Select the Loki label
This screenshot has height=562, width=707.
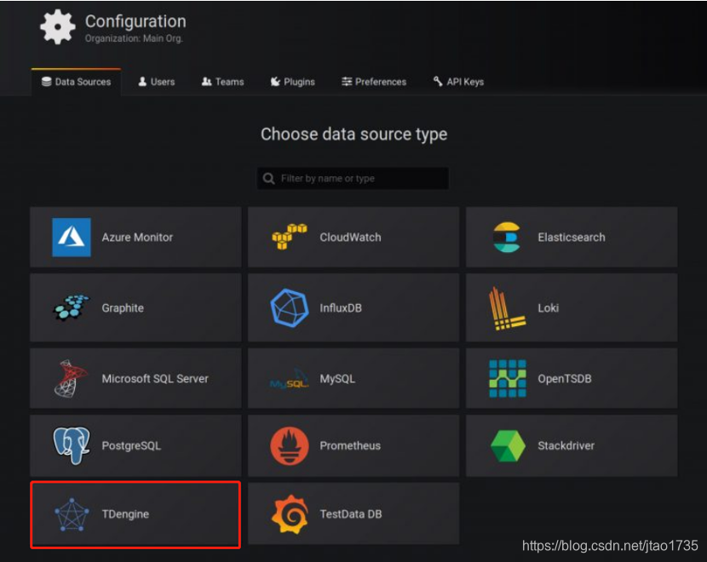pos(548,308)
